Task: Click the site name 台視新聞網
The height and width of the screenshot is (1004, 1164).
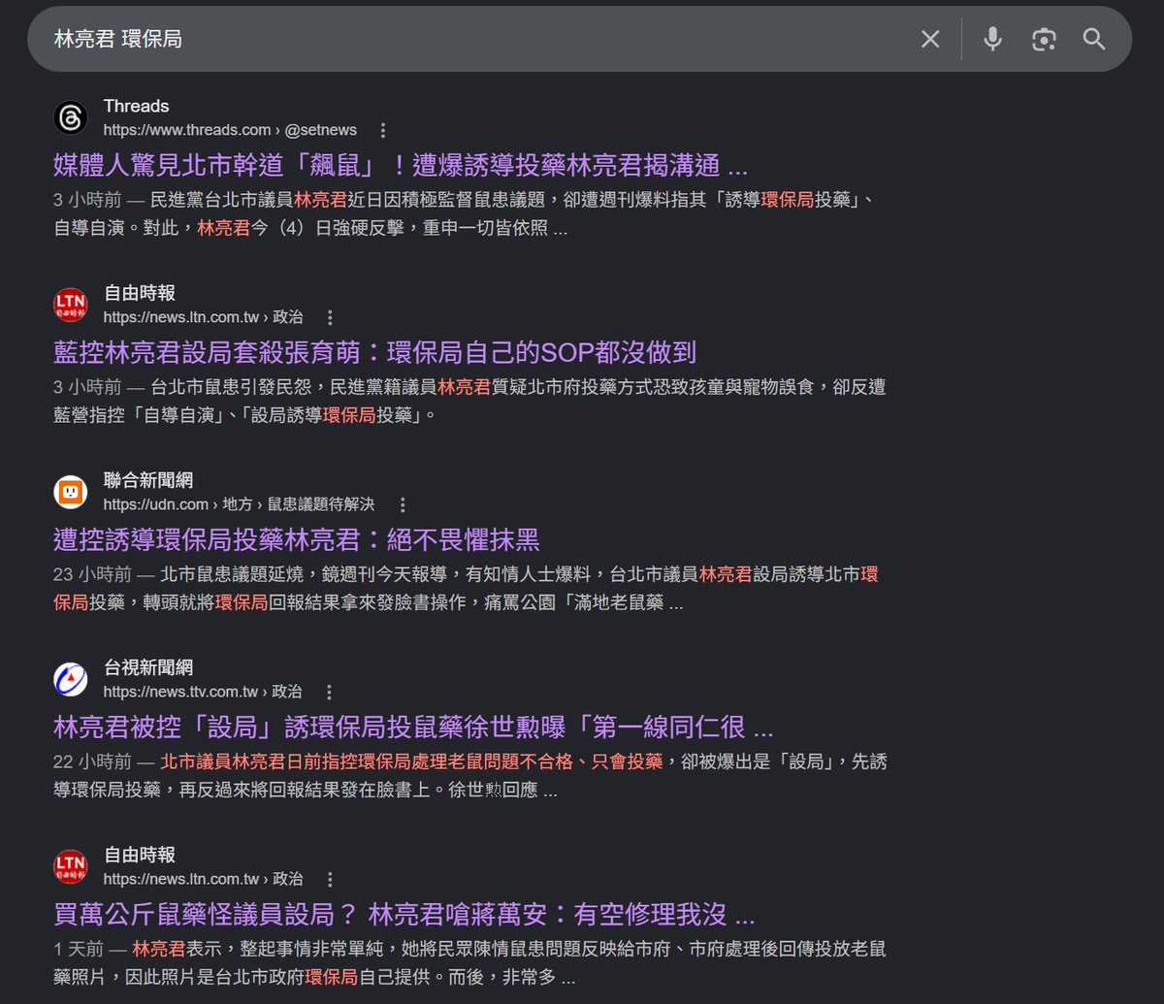Action: tap(148, 667)
